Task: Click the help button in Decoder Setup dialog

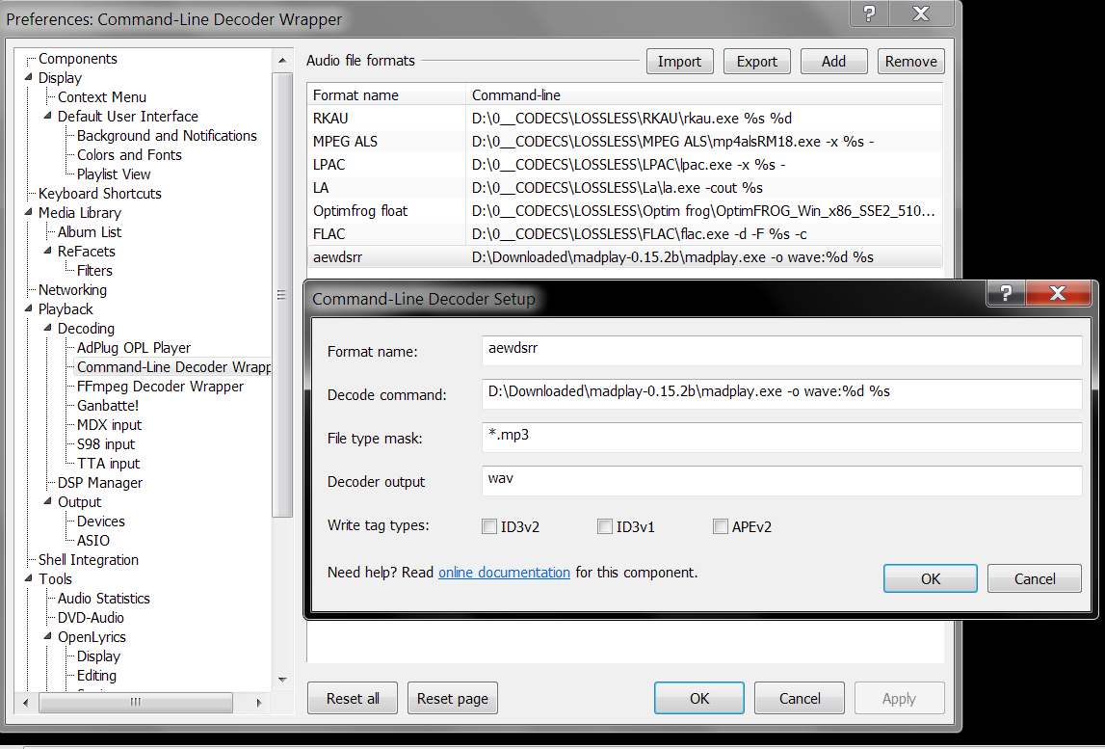Action: tap(1006, 293)
